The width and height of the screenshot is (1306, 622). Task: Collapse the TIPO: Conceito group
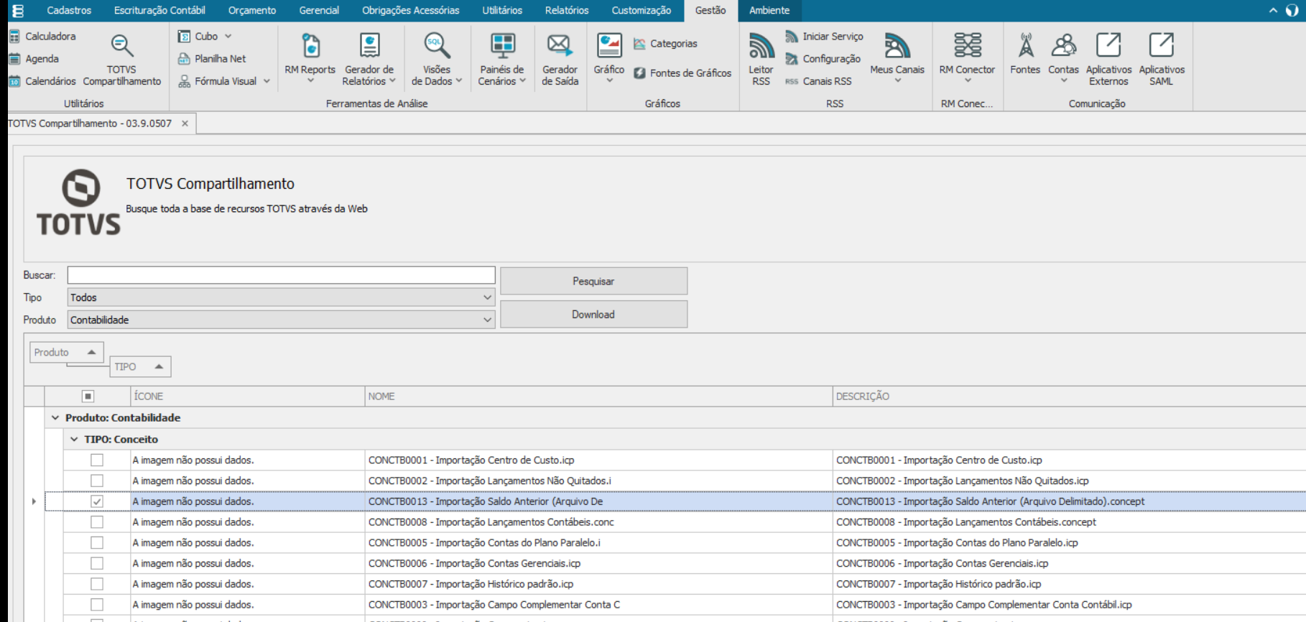pos(74,439)
